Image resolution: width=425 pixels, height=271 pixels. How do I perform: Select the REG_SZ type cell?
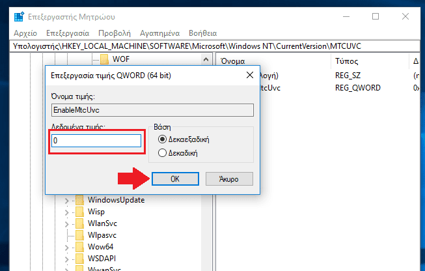pyautogui.click(x=348, y=75)
